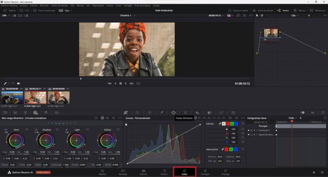Click Exportar rápido button
The image size is (328, 177).
[x=238, y=10]
